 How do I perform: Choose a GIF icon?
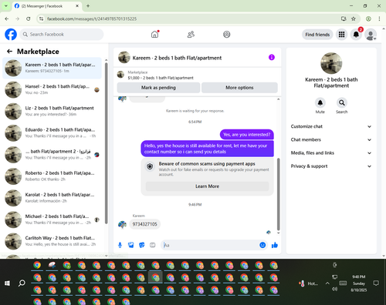coord(153,245)
